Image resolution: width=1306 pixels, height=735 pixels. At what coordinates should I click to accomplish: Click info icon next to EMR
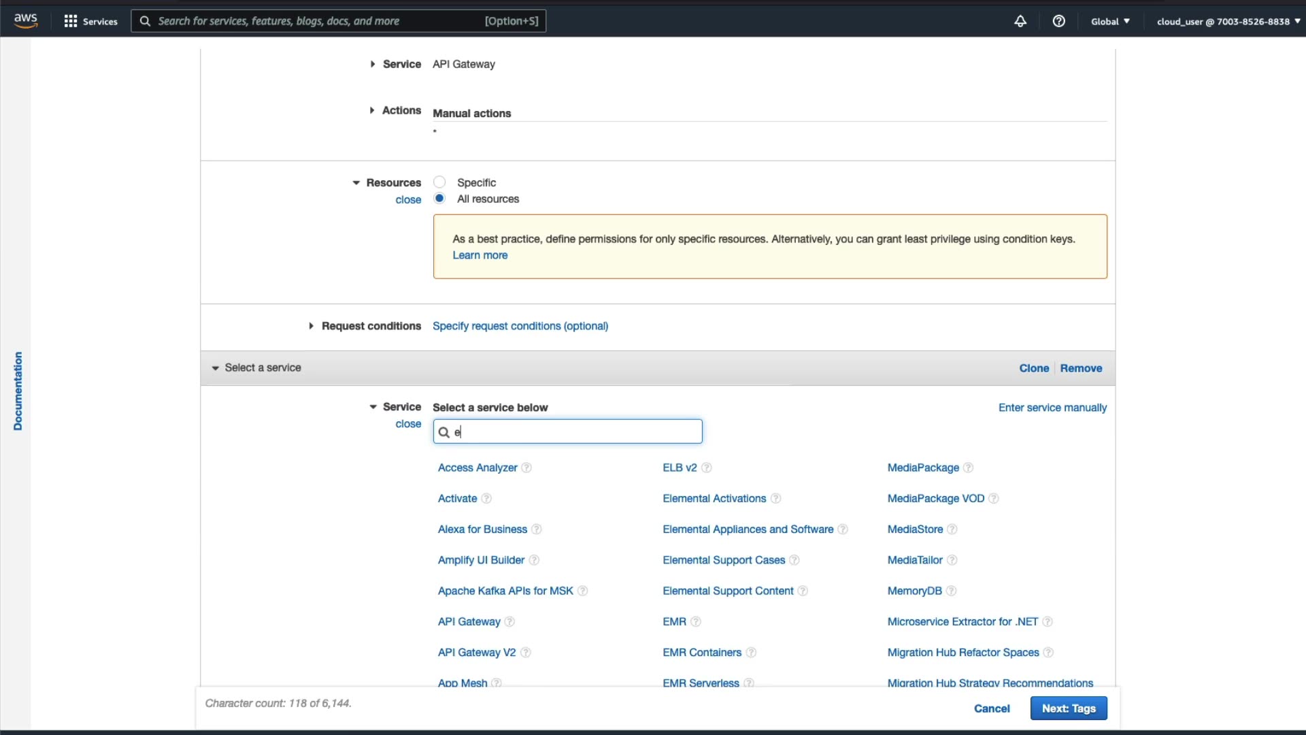696,622
